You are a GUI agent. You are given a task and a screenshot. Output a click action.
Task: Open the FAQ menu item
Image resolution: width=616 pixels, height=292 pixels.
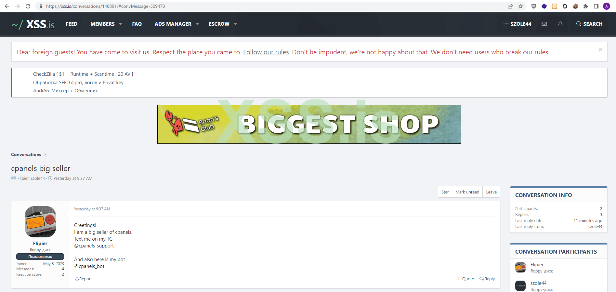coord(137,24)
